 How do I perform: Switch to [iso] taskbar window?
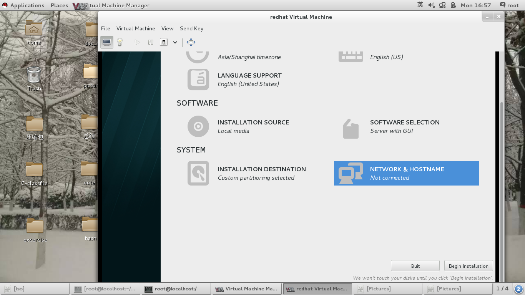pos(35,288)
